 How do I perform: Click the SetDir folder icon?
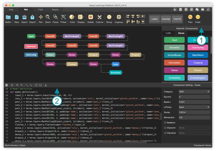[8, 17]
